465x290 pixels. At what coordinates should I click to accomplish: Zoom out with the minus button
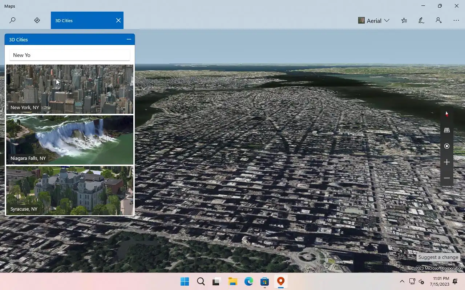click(447, 178)
